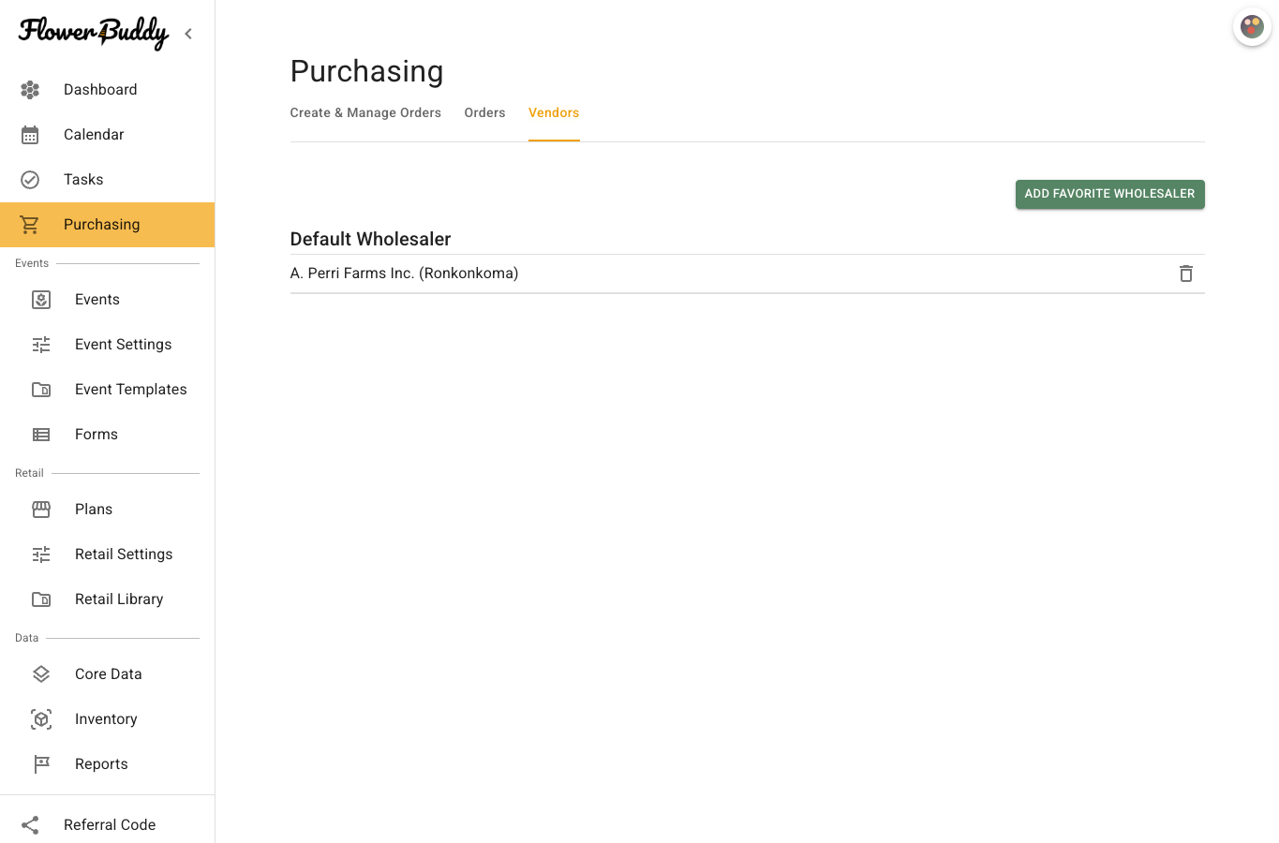Click the Forms list icon
1279x843 pixels.
41,435
